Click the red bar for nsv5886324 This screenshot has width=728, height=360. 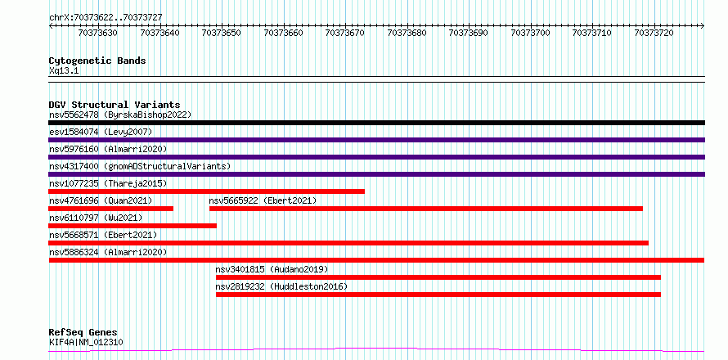point(376,260)
